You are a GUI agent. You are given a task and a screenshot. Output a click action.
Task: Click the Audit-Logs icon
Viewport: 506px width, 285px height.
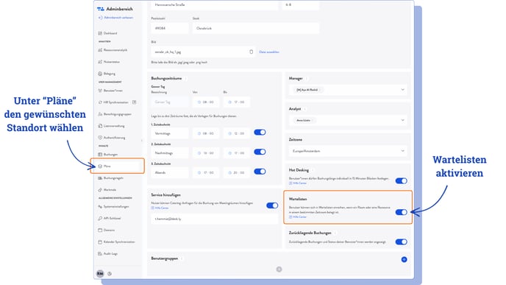pyautogui.click(x=100, y=253)
